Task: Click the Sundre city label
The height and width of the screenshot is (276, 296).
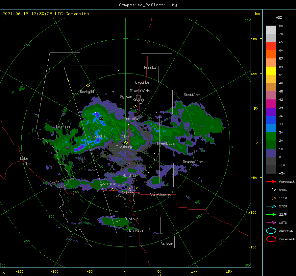Action: point(100,136)
